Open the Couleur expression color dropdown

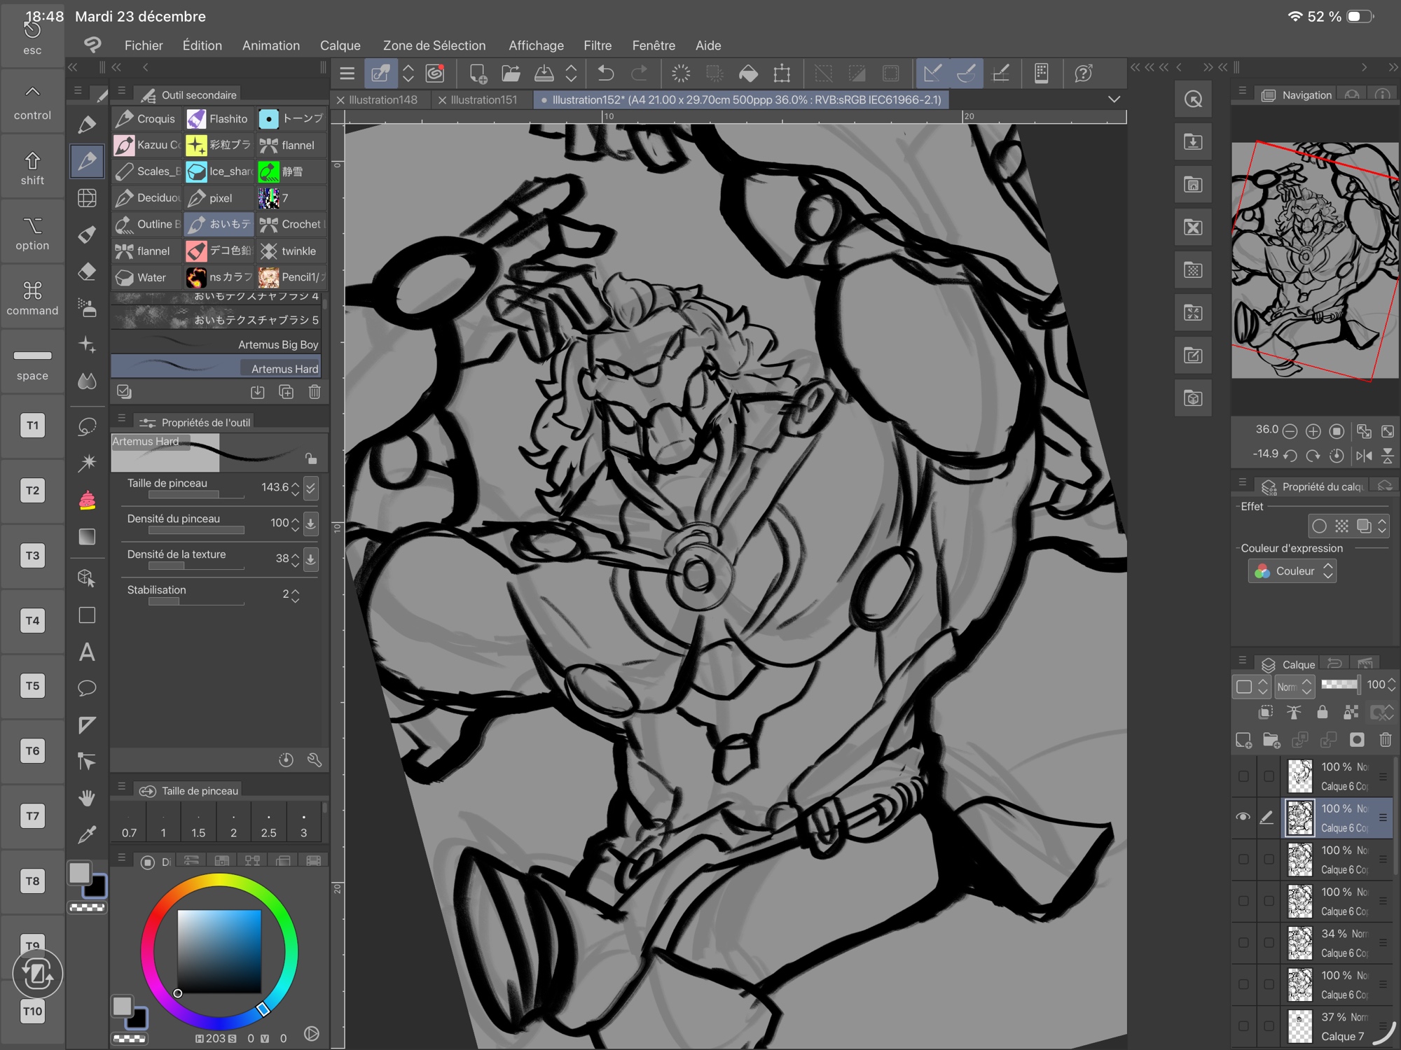click(x=1293, y=571)
